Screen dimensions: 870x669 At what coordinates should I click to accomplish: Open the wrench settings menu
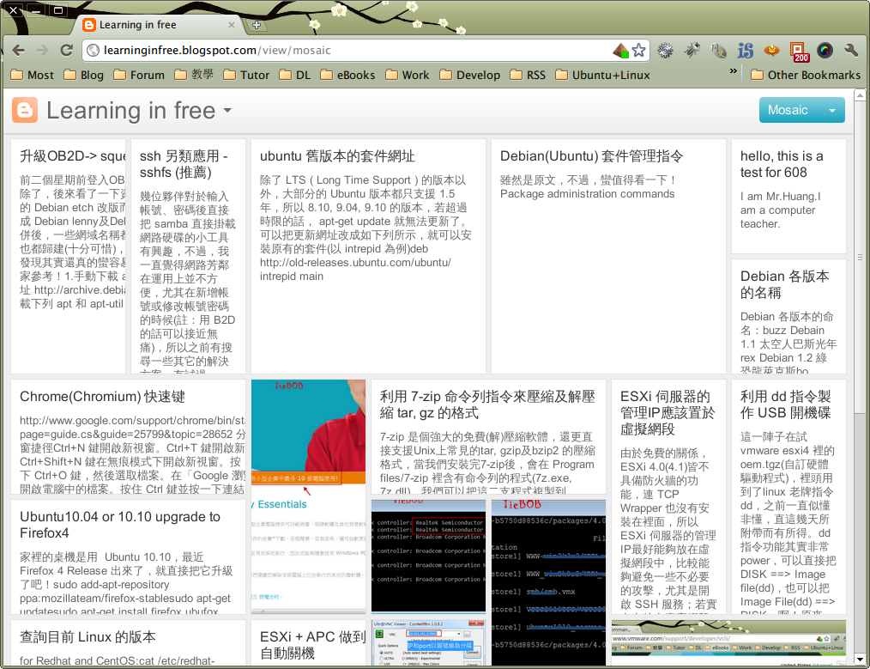pos(852,51)
